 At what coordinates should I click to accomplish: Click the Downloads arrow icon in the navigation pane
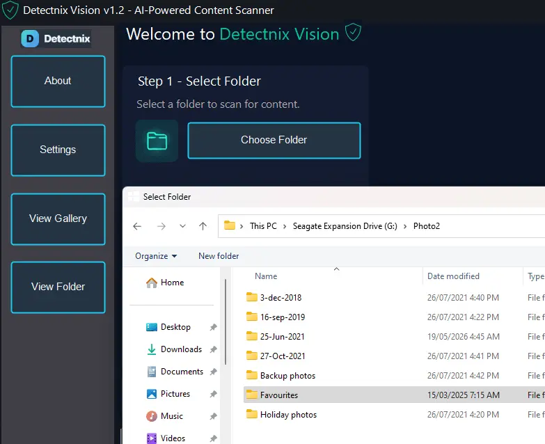tap(152, 349)
